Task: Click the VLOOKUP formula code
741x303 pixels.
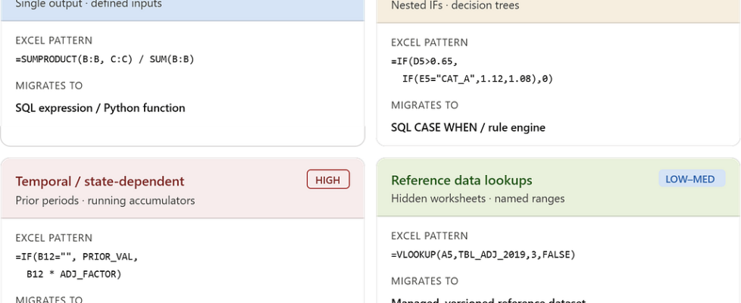Action: coord(483,254)
